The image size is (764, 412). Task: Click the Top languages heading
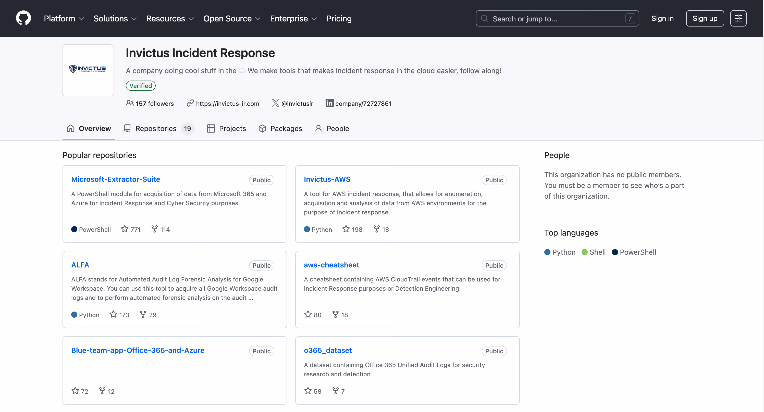(x=571, y=233)
